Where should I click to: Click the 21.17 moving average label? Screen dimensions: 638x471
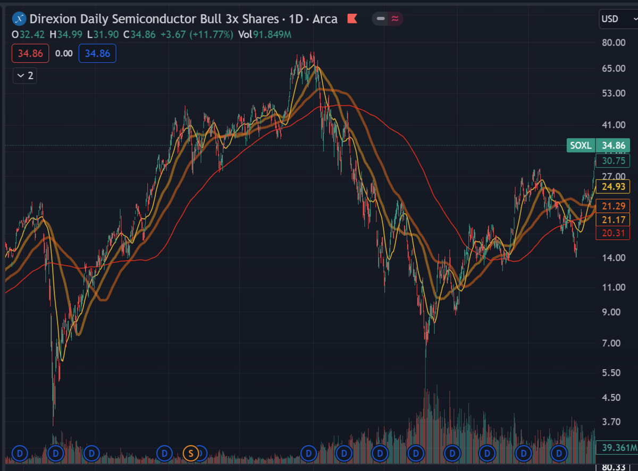pyautogui.click(x=614, y=219)
